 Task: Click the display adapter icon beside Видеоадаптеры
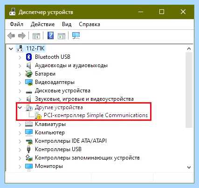29,82
